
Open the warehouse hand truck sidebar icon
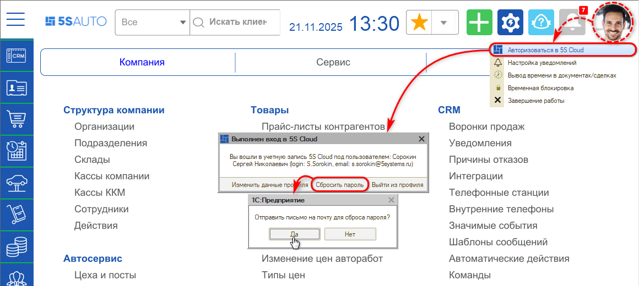(x=17, y=215)
